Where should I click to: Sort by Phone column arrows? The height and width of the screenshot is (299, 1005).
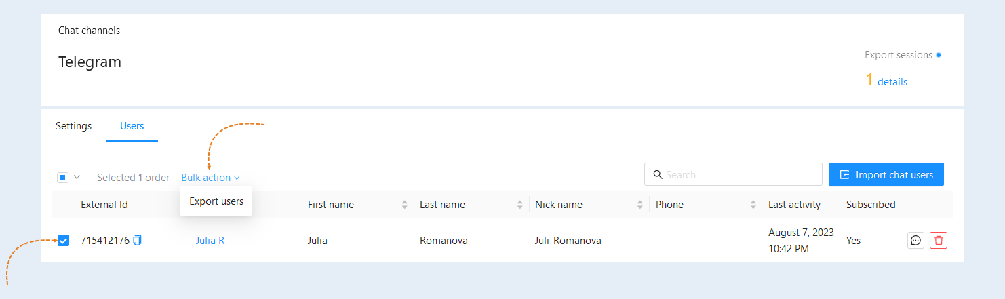753,205
